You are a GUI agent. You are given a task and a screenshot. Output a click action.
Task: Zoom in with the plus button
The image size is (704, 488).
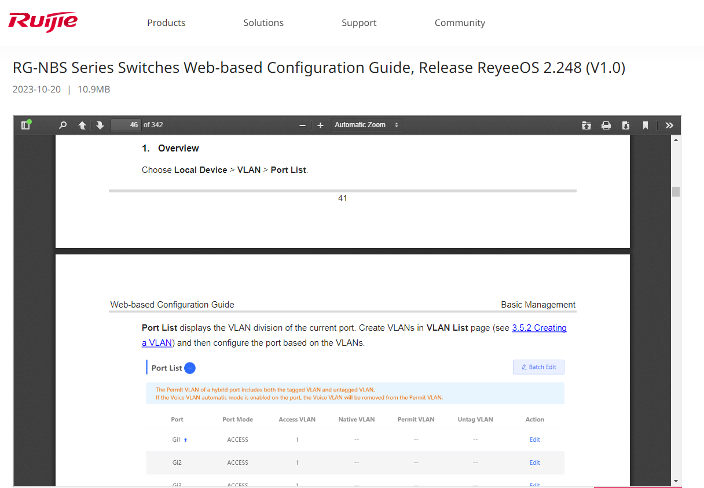[x=320, y=125]
